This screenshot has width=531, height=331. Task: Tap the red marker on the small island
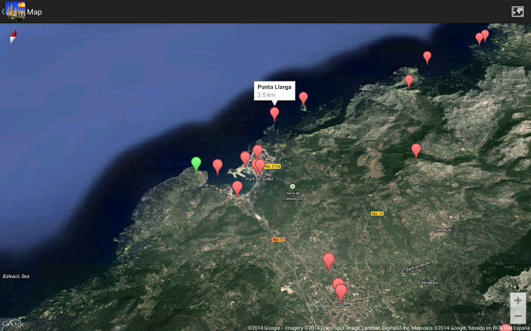303,98
